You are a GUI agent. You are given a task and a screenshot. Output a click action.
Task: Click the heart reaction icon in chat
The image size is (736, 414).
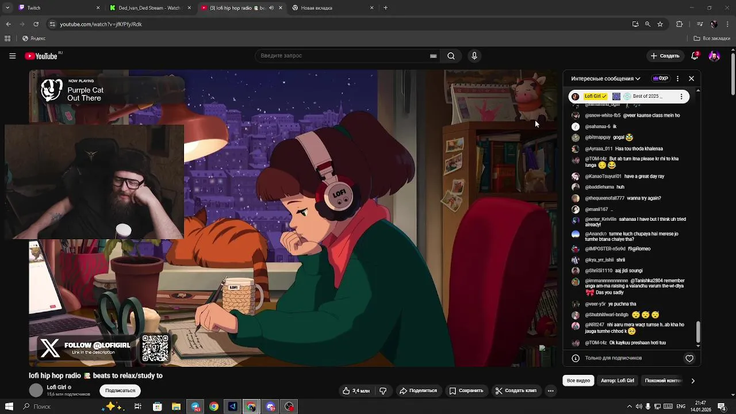click(x=689, y=358)
